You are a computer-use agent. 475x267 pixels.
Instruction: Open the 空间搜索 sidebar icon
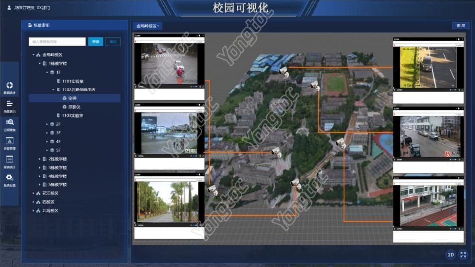point(9,122)
